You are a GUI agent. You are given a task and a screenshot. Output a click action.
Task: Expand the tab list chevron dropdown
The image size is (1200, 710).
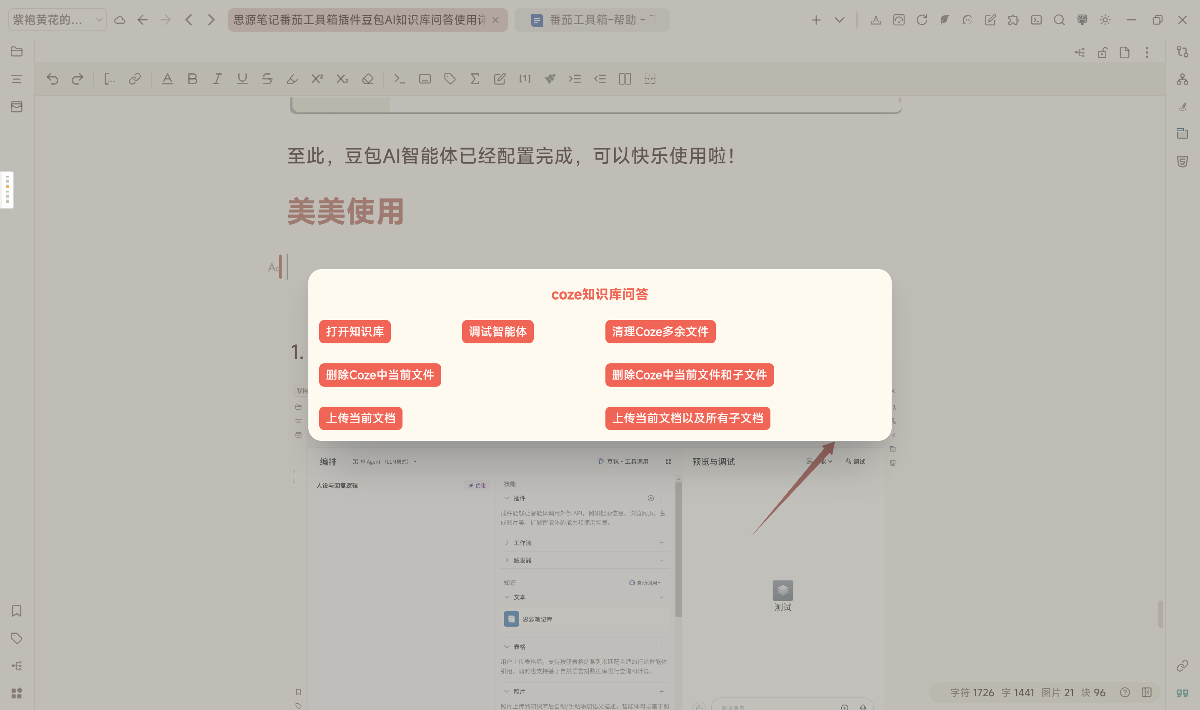click(x=839, y=20)
